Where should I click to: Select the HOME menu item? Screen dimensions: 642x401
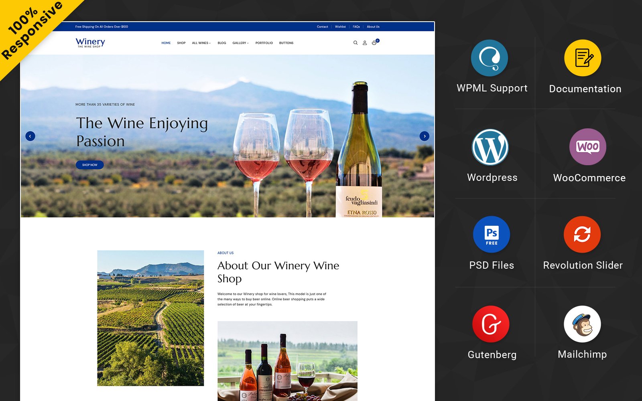tap(166, 43)
